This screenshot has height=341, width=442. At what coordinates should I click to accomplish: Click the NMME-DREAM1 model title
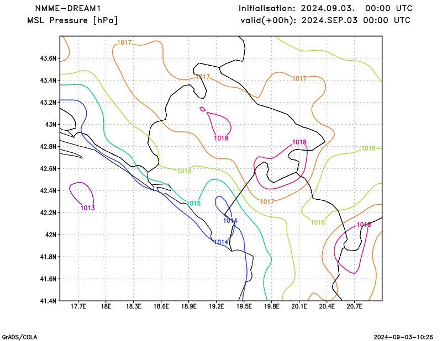(x=67, y=8)
